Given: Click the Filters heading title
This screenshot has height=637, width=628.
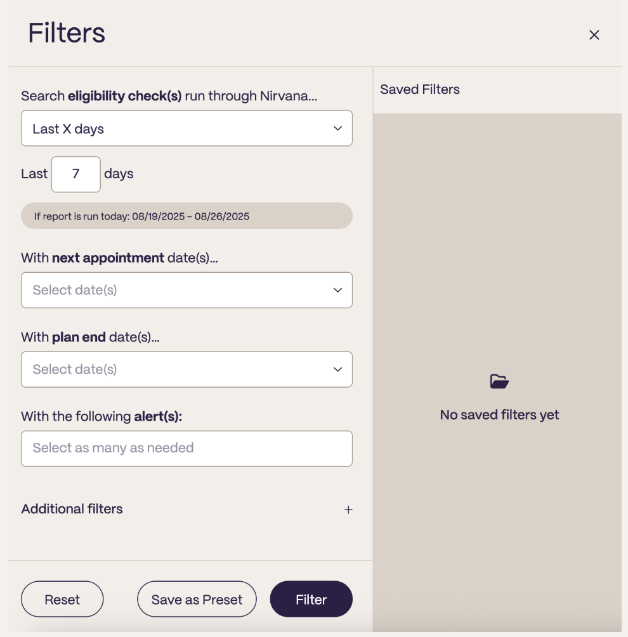Looking at the screenshot, I should click(67, 33).
